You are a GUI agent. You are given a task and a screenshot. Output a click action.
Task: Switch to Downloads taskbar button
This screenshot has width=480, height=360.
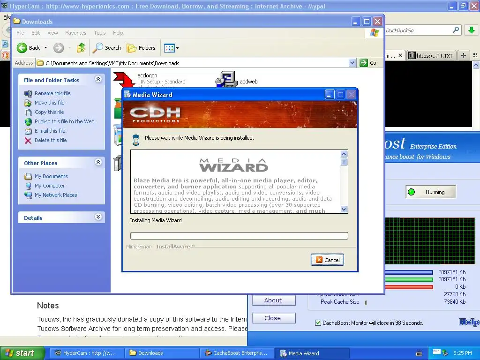tap(161, 353)
